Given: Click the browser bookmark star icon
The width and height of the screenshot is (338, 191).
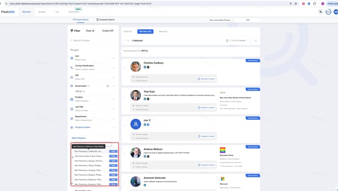Looking at the screenshot, I should point(296,3).
